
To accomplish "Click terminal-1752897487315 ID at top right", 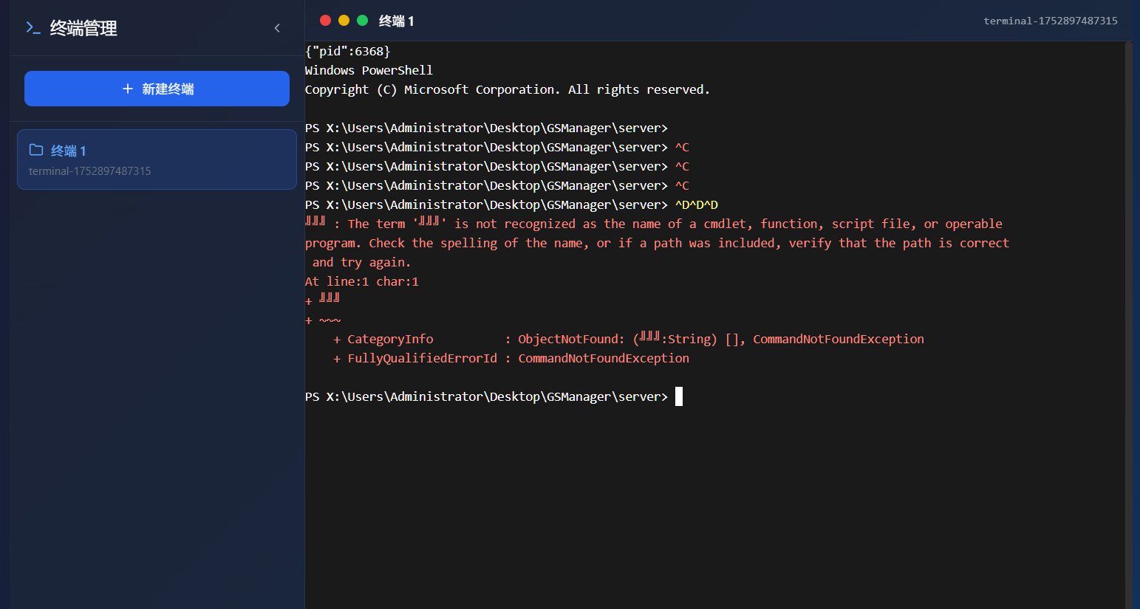I will click(x=1051, y=21).
